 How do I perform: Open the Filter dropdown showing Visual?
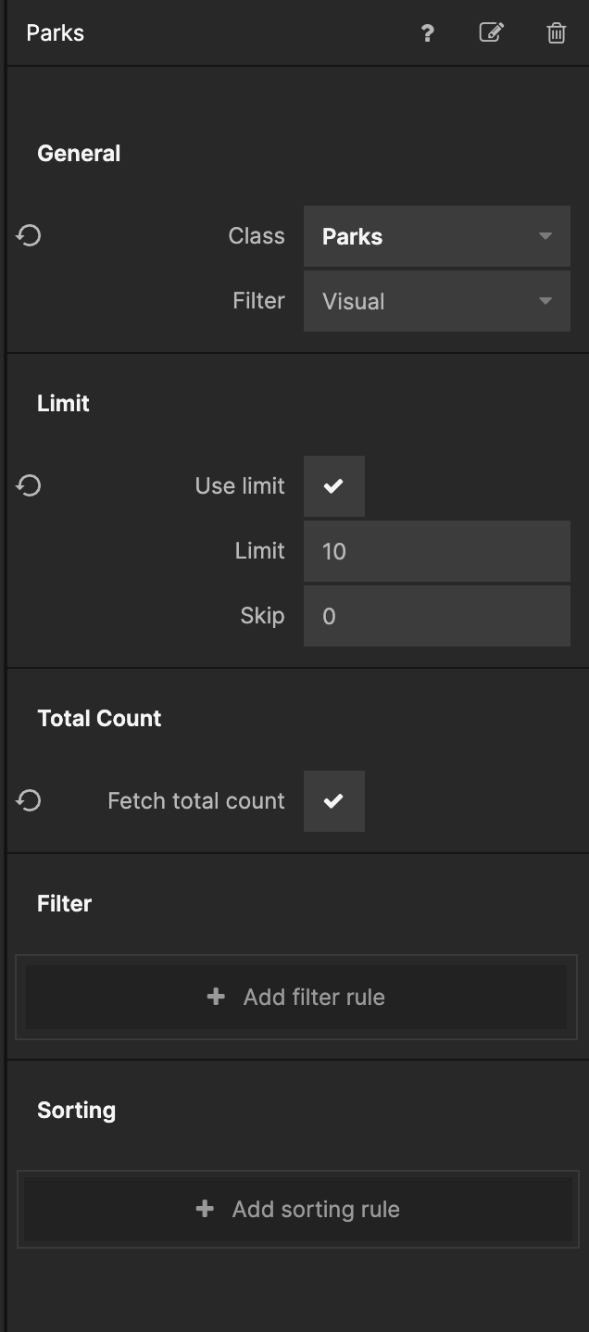(x=426, y=301)
